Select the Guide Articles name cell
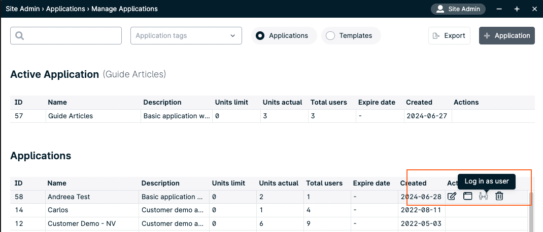Image resolution: width=543 pixels, height=232 pixels. coord(93,116)
